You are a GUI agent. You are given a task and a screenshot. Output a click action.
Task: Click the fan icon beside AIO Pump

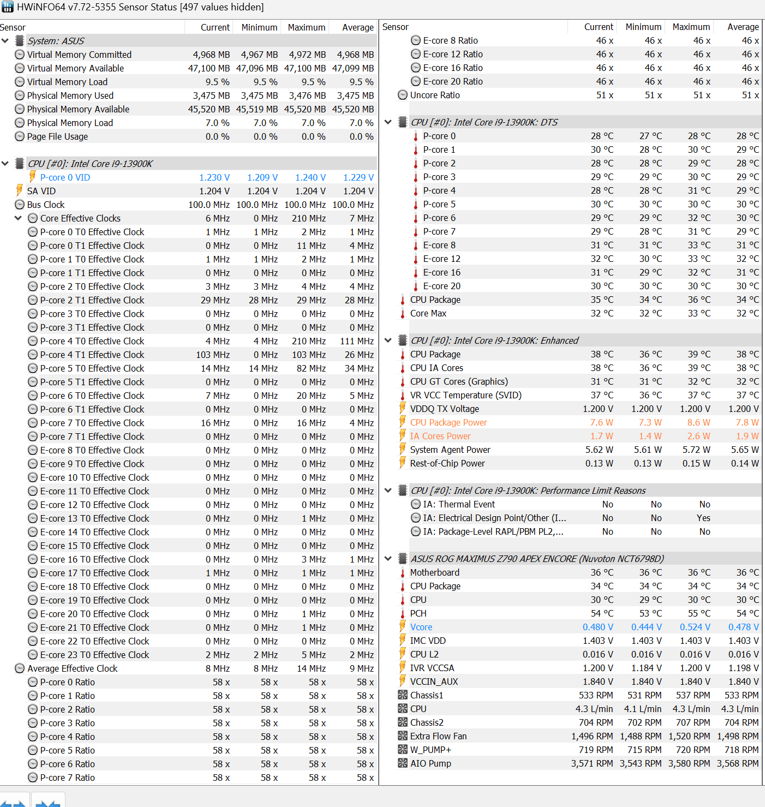403,763
